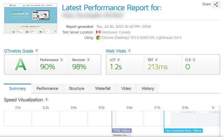Click the 0.9s filmstrip frame
This screenshot has width=223, height=137.
point(185,119)
